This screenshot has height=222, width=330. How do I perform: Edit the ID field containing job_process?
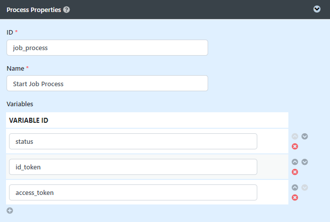pos(107,48)
